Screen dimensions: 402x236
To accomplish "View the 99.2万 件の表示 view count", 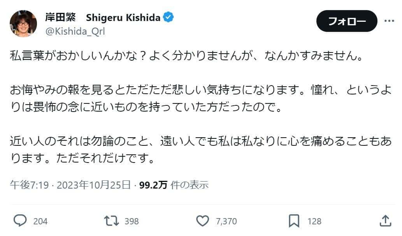I will click(174, 185).
